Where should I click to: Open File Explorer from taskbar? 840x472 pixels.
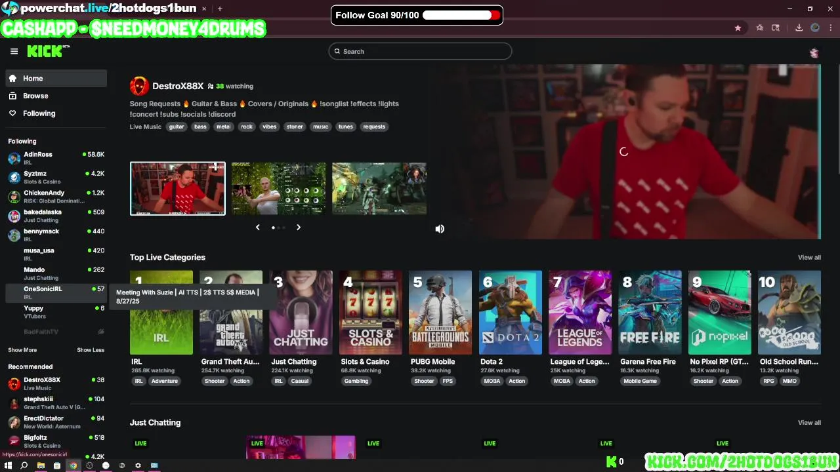pyautogui.click(x=41, y=465)
